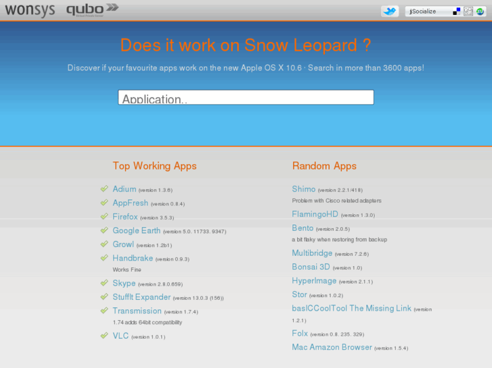Viewport: 492px width, 368px height.
Task: Open the wonsys logo
Action: 30,9
